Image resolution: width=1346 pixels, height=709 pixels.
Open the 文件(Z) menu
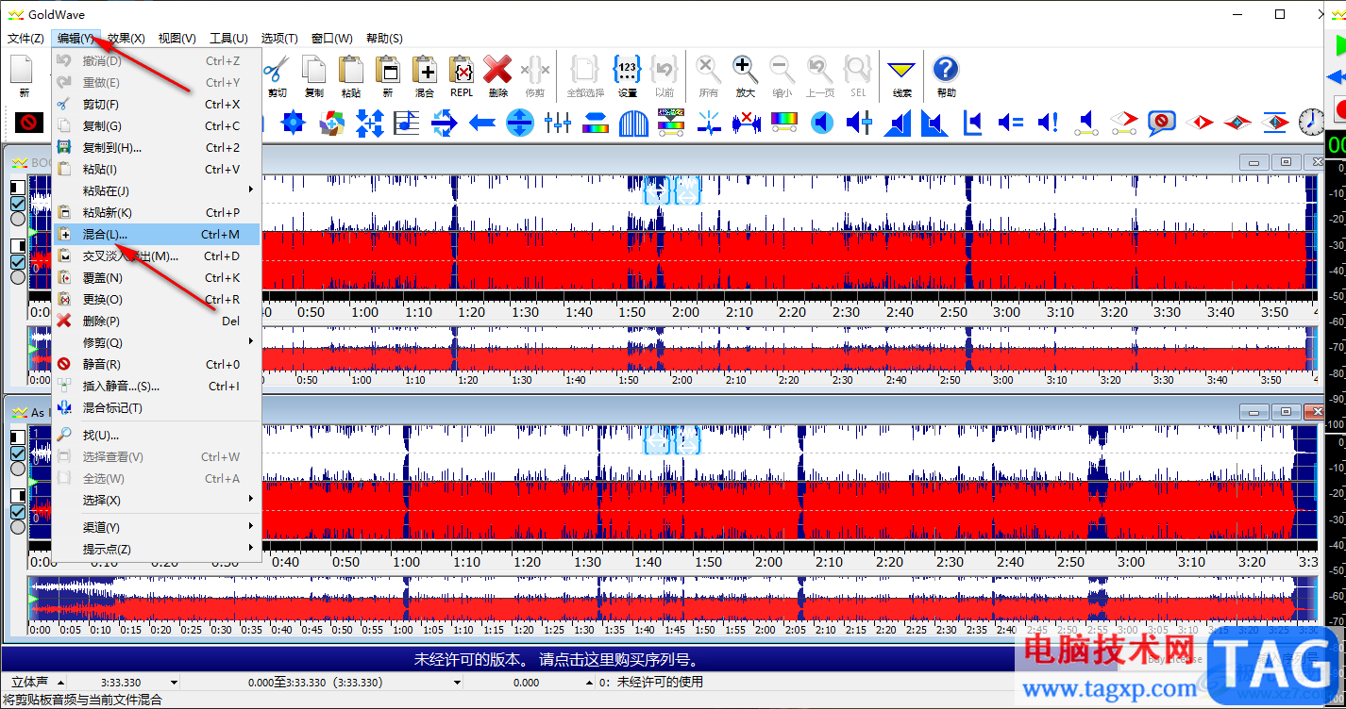coord(25,39)
